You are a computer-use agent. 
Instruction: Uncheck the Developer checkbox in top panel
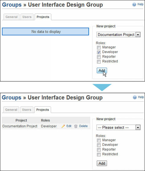tap(99, 52)
